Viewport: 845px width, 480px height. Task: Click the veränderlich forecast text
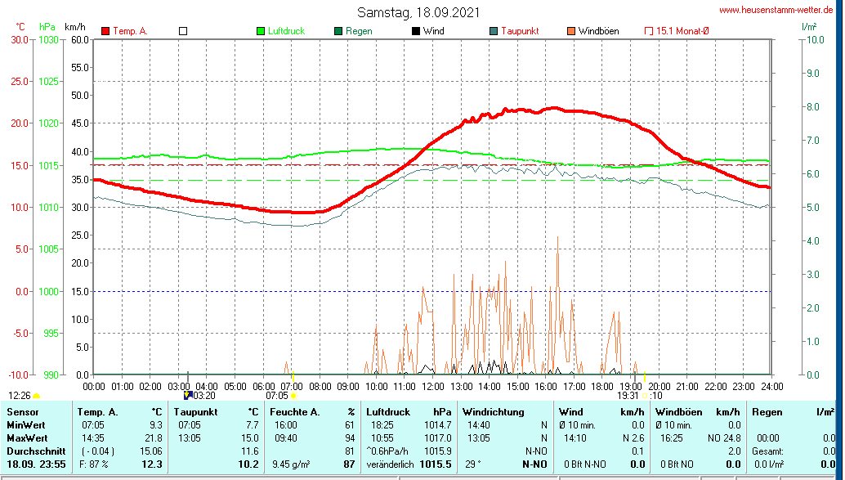(390, 464)
